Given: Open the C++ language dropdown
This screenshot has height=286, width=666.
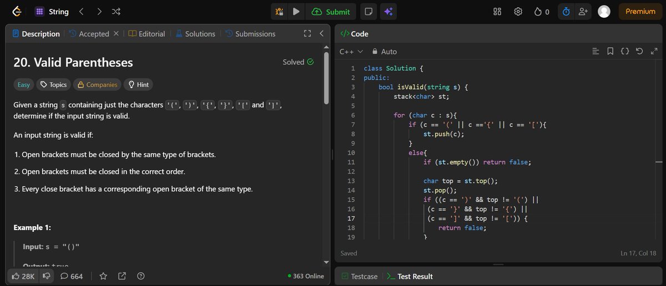Looking at the screenshot, I should point(351,52).
